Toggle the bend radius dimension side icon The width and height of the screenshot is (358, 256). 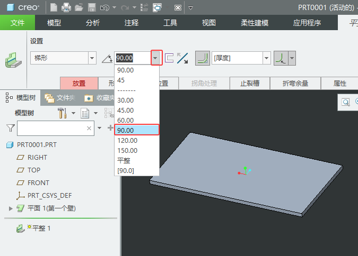pyautogui.click(x=281, y=58)
